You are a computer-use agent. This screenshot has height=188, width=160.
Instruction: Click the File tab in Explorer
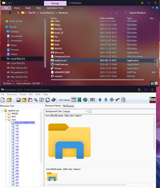coord(6,8)
